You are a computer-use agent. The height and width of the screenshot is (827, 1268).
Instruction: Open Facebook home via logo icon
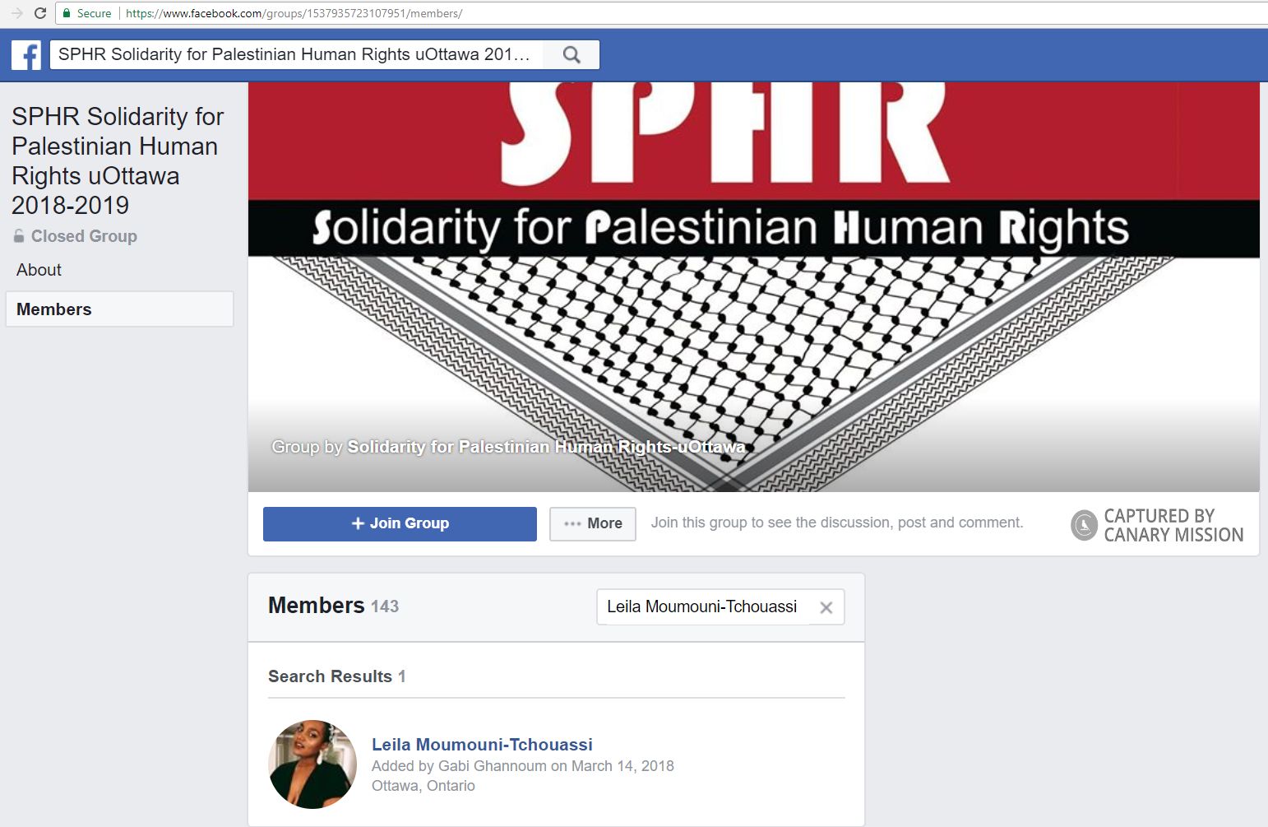(26, 55)
